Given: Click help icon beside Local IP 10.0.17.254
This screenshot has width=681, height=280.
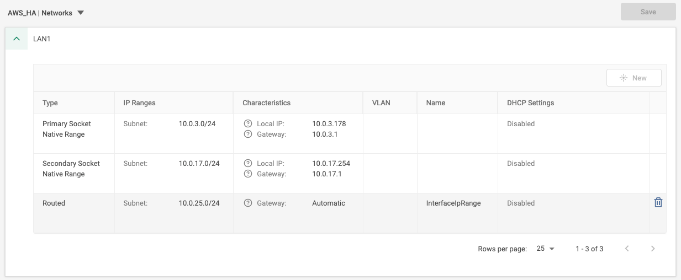Looking at the screenshot, I should 248,164.
